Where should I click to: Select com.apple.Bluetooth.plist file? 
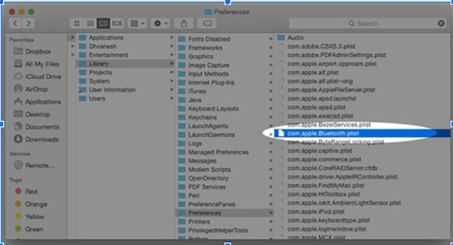click(x=362, y=133)
